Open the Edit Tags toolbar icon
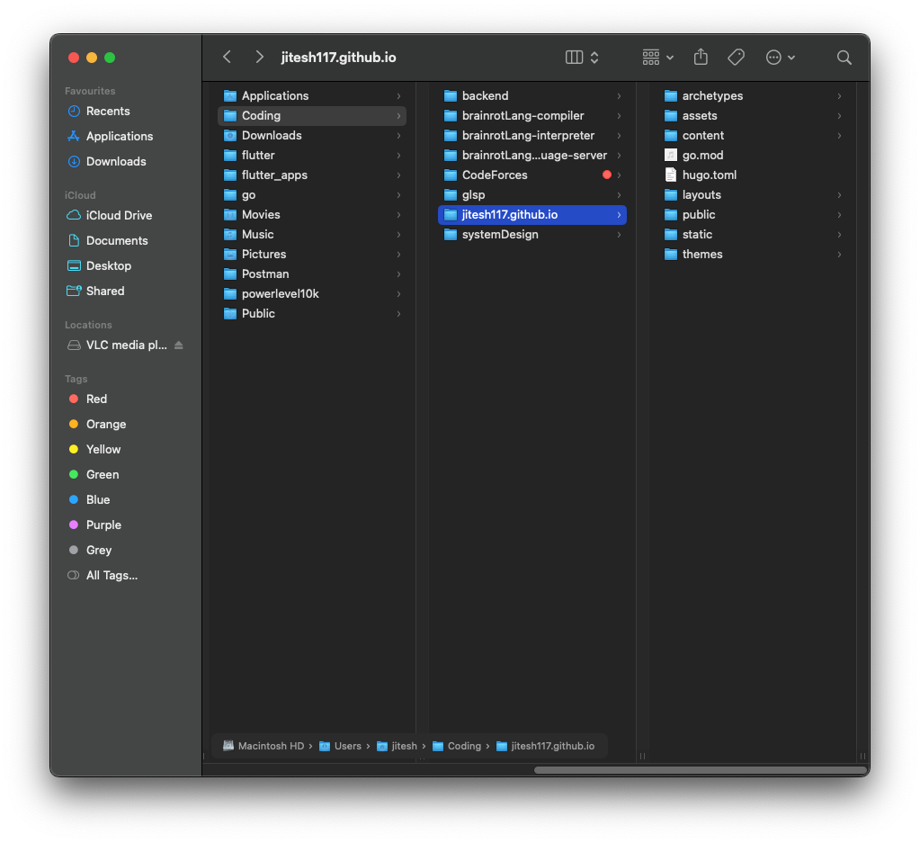This screenshot has width=920, height=843. [735, 57]
